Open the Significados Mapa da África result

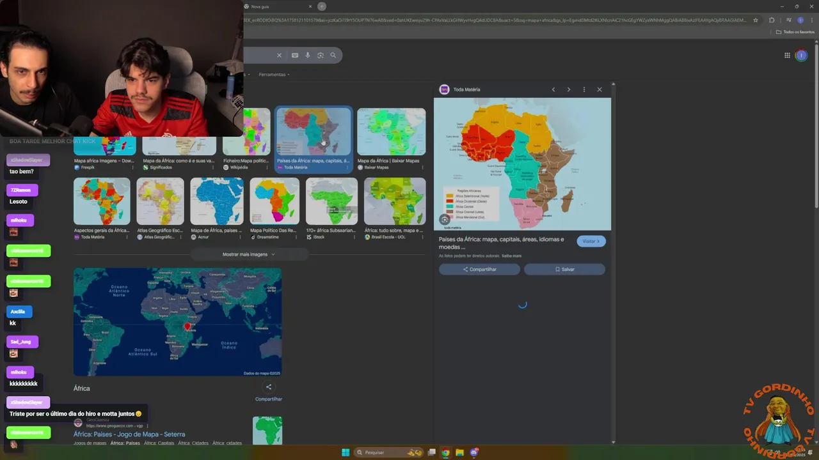click(x=179, y=161)
